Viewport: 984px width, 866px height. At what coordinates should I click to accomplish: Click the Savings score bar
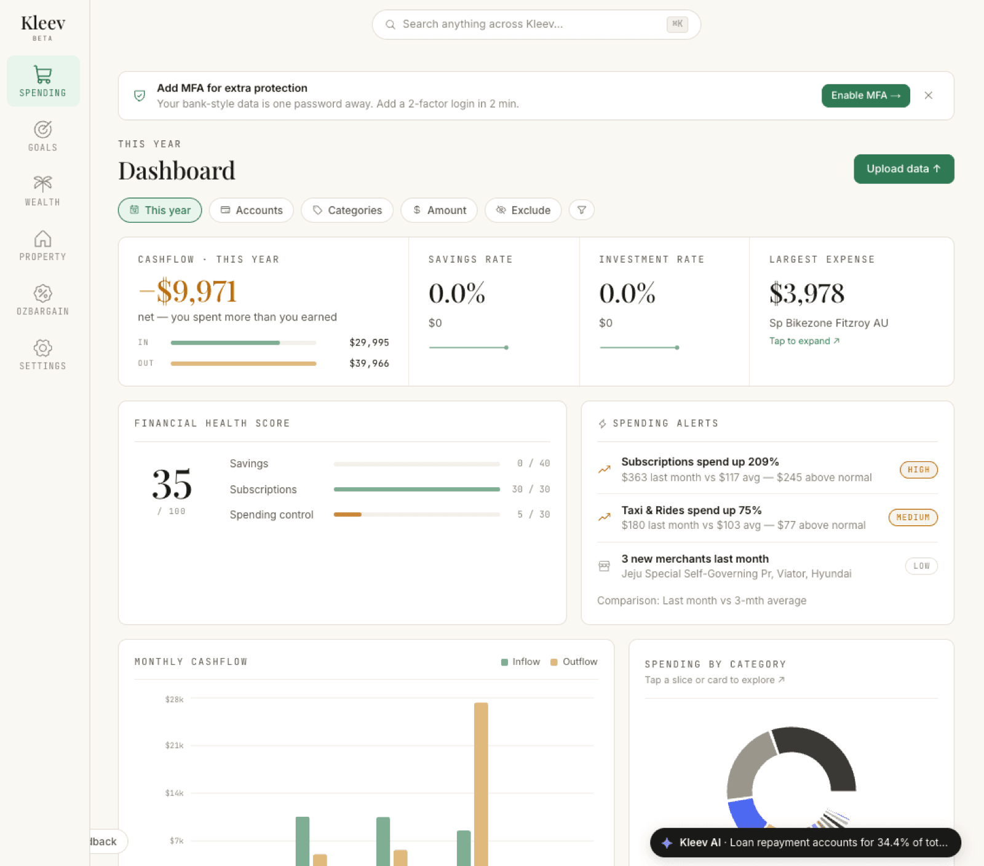tap(417, 464)
